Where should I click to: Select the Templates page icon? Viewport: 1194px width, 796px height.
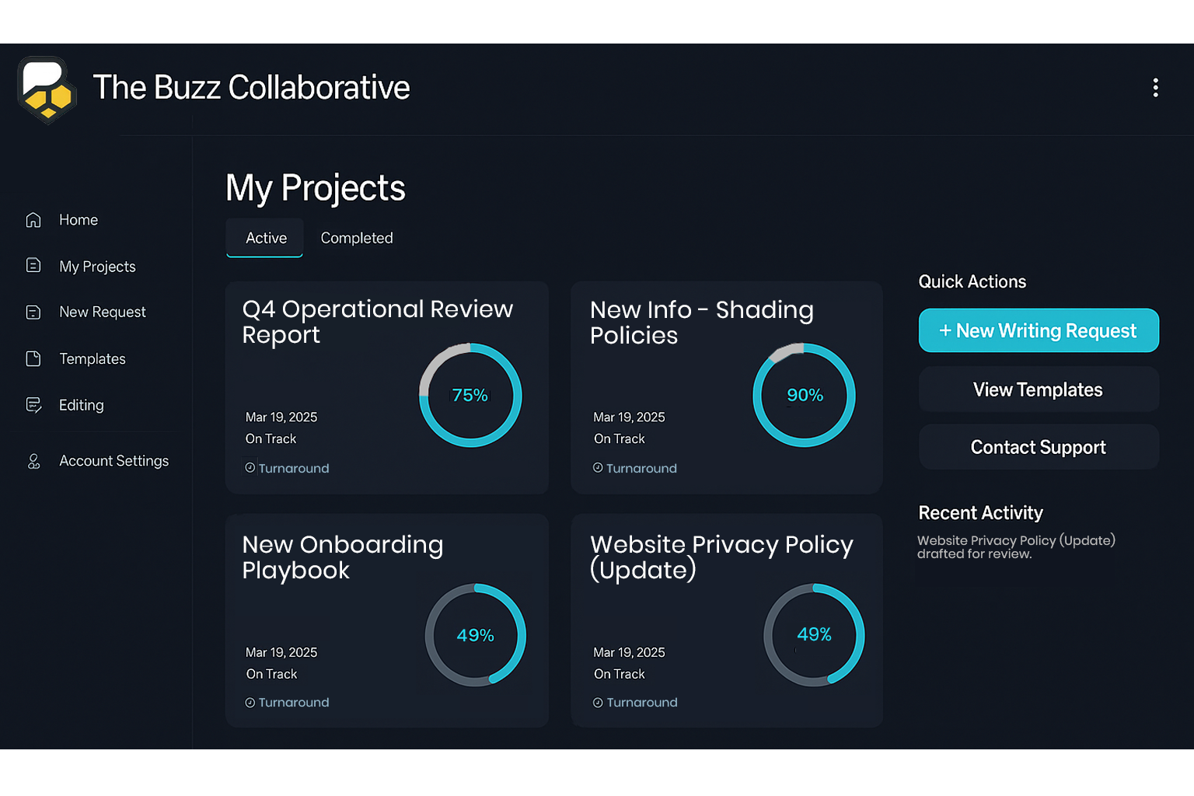tap(34, 358)
